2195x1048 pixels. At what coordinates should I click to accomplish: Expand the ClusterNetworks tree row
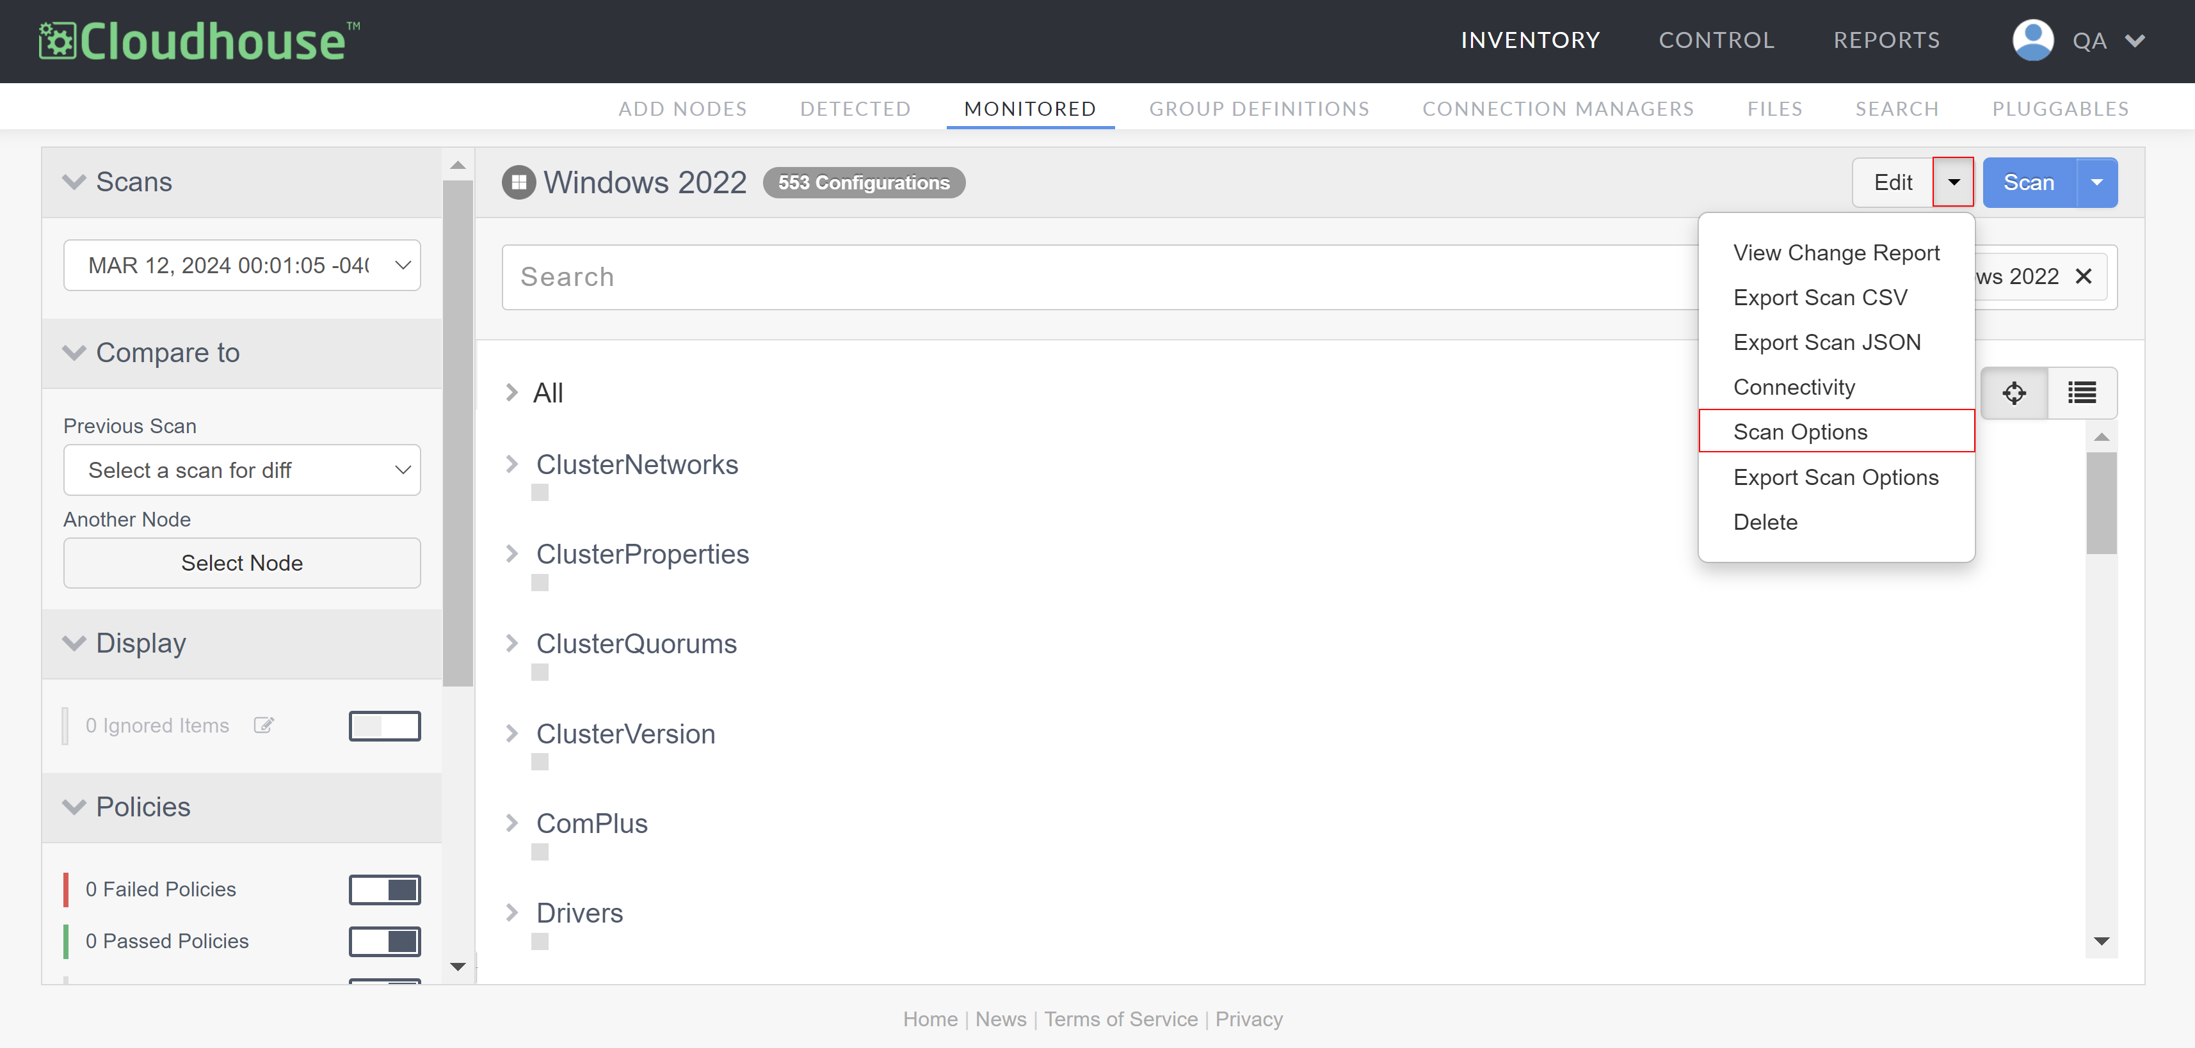tap(511, 464)
